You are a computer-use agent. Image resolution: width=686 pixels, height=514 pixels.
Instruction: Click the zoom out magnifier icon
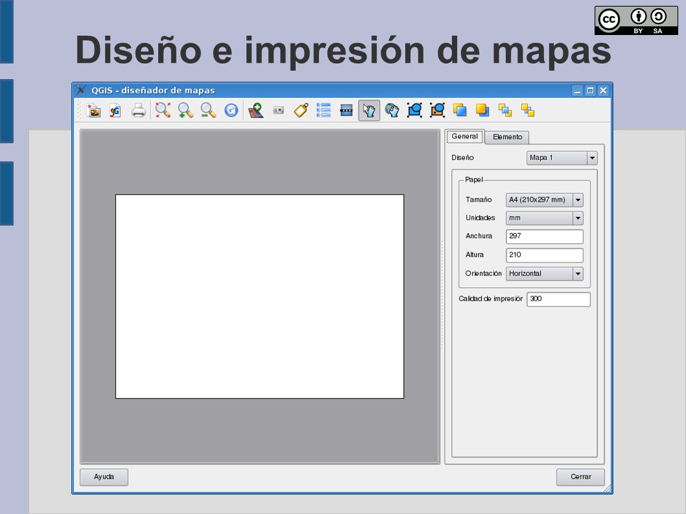[x=208, y=111]
